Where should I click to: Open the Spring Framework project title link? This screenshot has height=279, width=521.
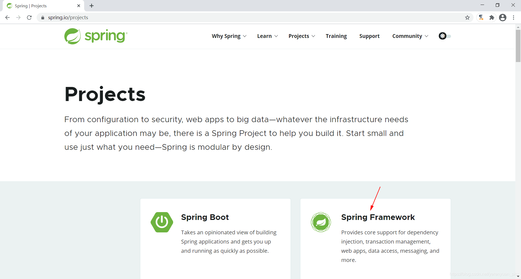point(378,217)
